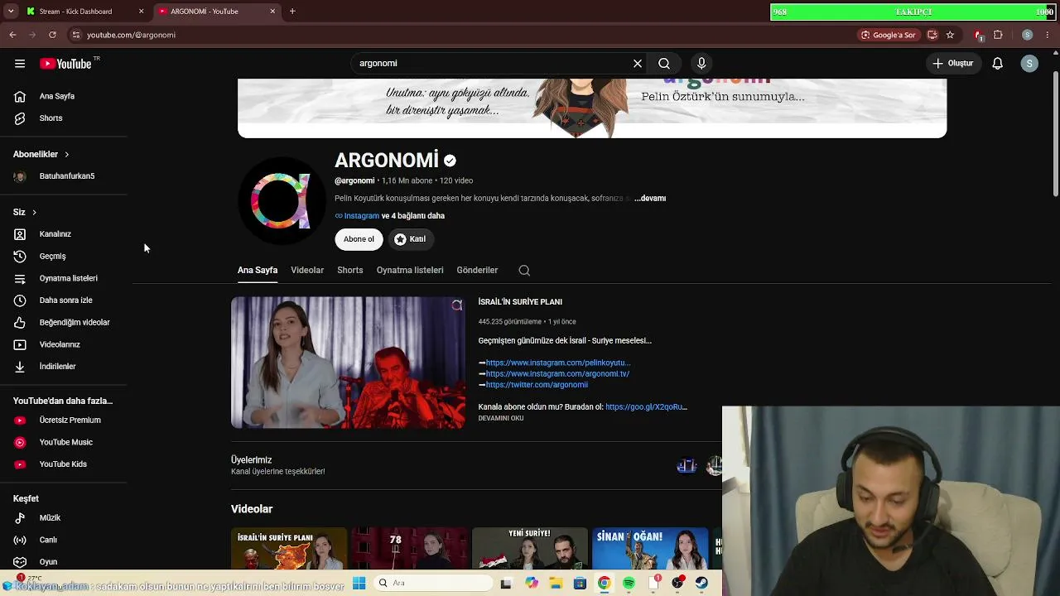The width and height of the screenshot is (1060, 596).
Task: Run the search with the magnifier button
Action: (664, 64)
